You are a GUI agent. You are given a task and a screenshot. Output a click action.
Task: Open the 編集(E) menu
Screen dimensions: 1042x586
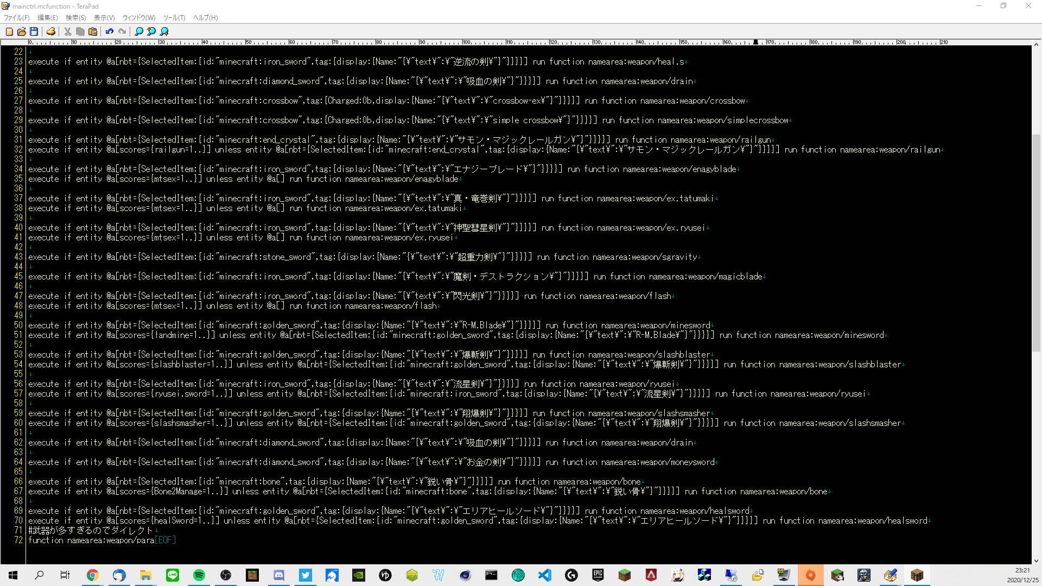pos(47,18)
